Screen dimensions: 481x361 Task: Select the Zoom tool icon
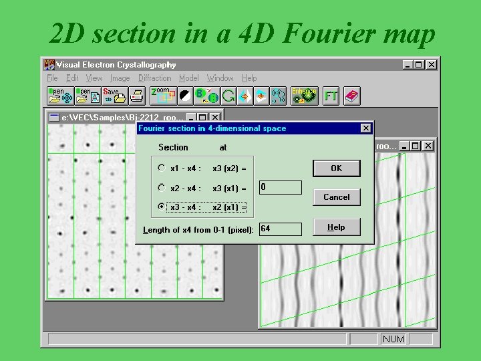(164, 96)
